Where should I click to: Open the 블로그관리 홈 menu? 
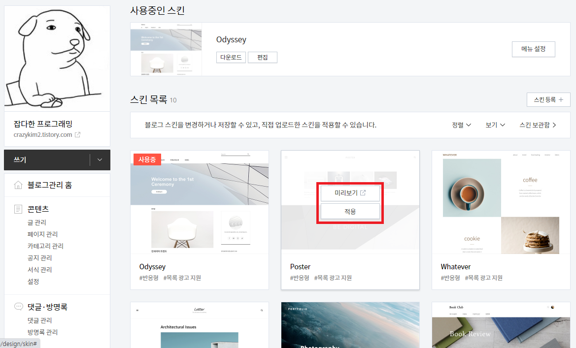[x=50, y=185]
